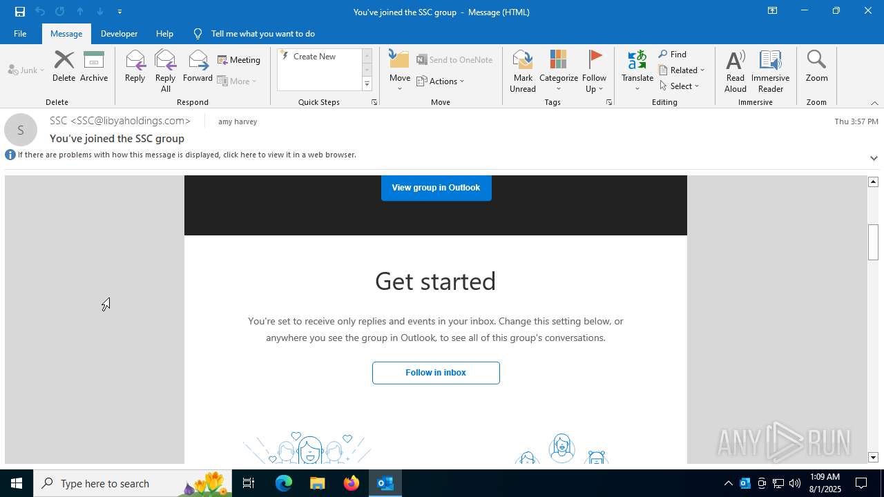The image size is (884, 497).
Task: Open the Zoom dialog
Action: point(816,67)
